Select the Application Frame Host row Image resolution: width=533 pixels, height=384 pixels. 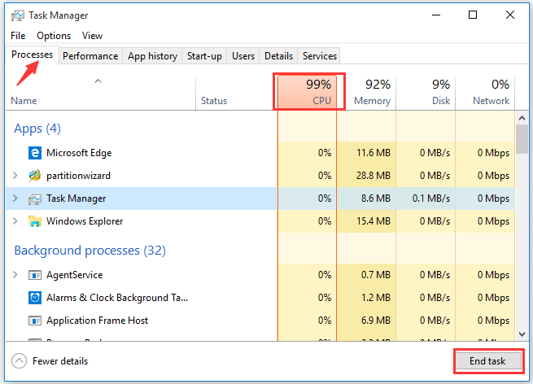pyautogui.click(x=260, y=321)
